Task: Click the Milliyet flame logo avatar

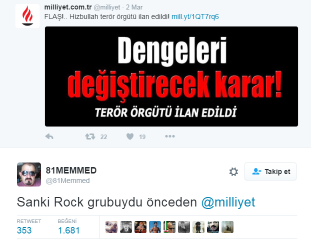Action: [27, 16]
